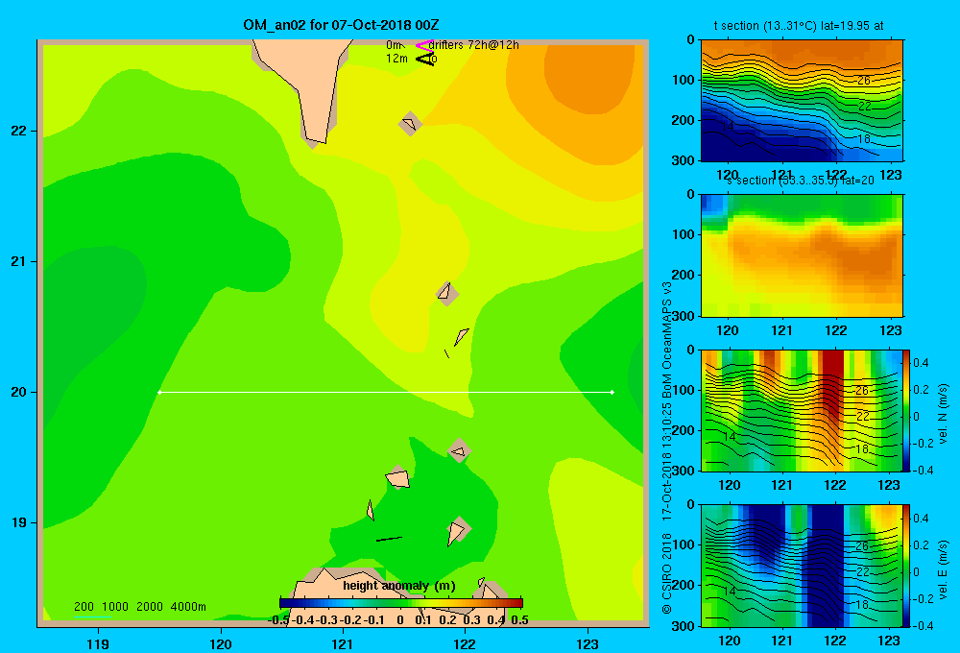Screen dimensions: 960x653
Task: Open the eastward velocity section plot
Action: [x=802, y=566]
